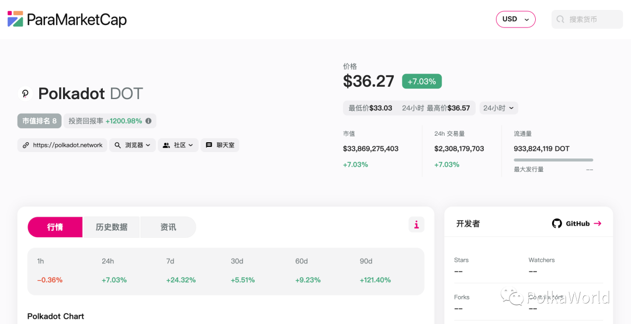Viewport: 631px width, 324px height.
Task: Click the 24h 交易量 $2,308,179,703 value
Action: coord(459,149)
